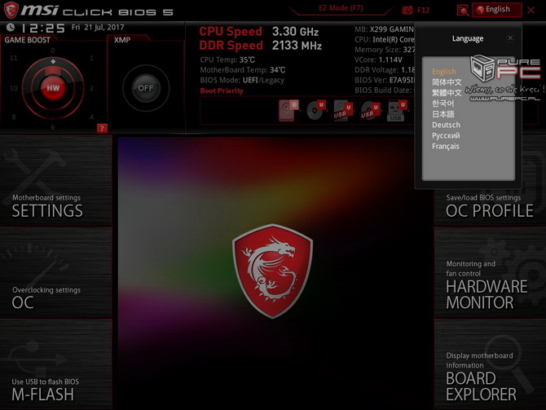
Task: Open the search magnifier icon in the top bar
Action: (x=462, y=11)
